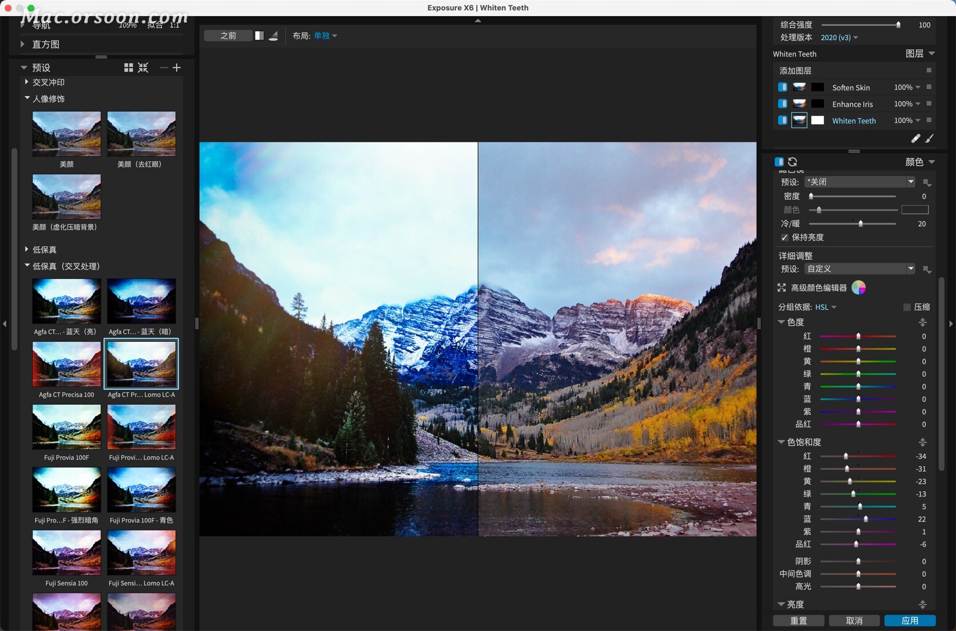
Task: Open the 图层 panel header dropdown
Action: click(922, 53)
